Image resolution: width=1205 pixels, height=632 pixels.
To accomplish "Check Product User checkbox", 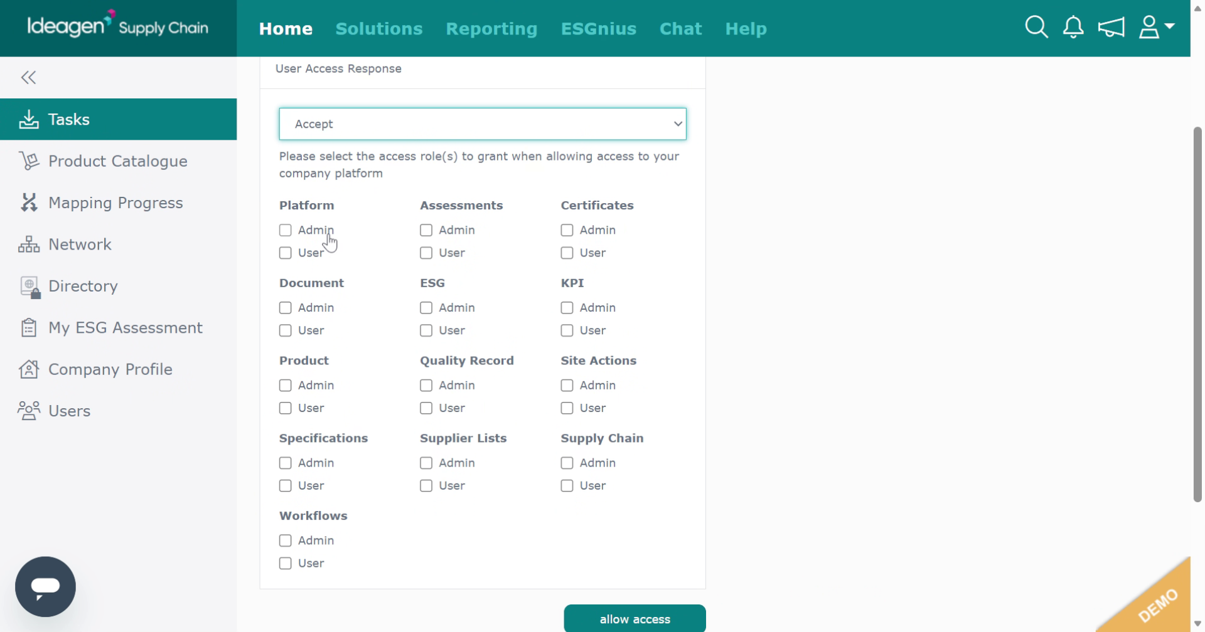I will point(286,408).
